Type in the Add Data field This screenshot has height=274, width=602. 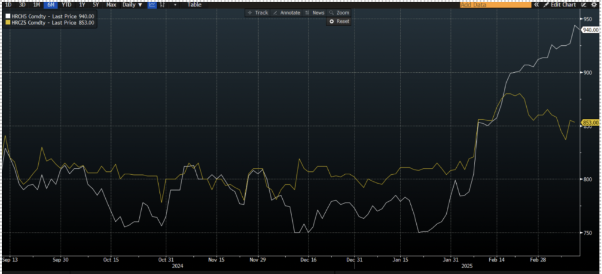(x=495, y=5)
